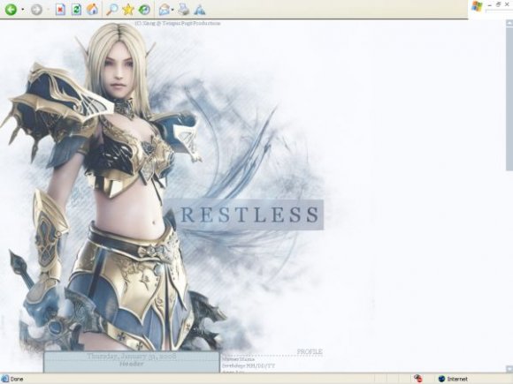The width and height of the screenshot is (513, 384).
Task: Print the page using the printer icon
Action: (x=184, y=10)
